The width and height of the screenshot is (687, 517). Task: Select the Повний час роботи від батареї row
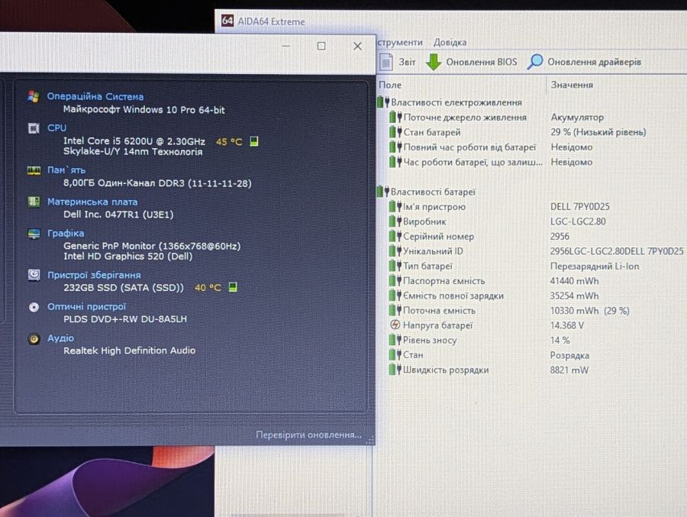point(491,147)
